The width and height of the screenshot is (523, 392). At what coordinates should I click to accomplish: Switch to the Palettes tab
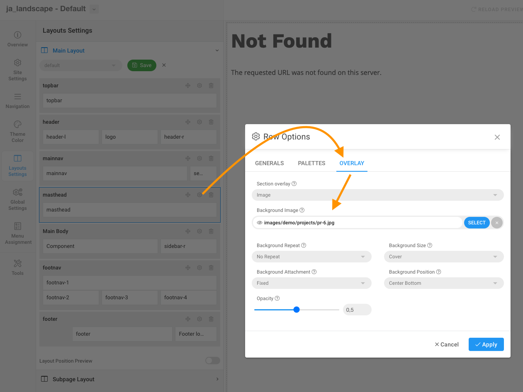311,163
